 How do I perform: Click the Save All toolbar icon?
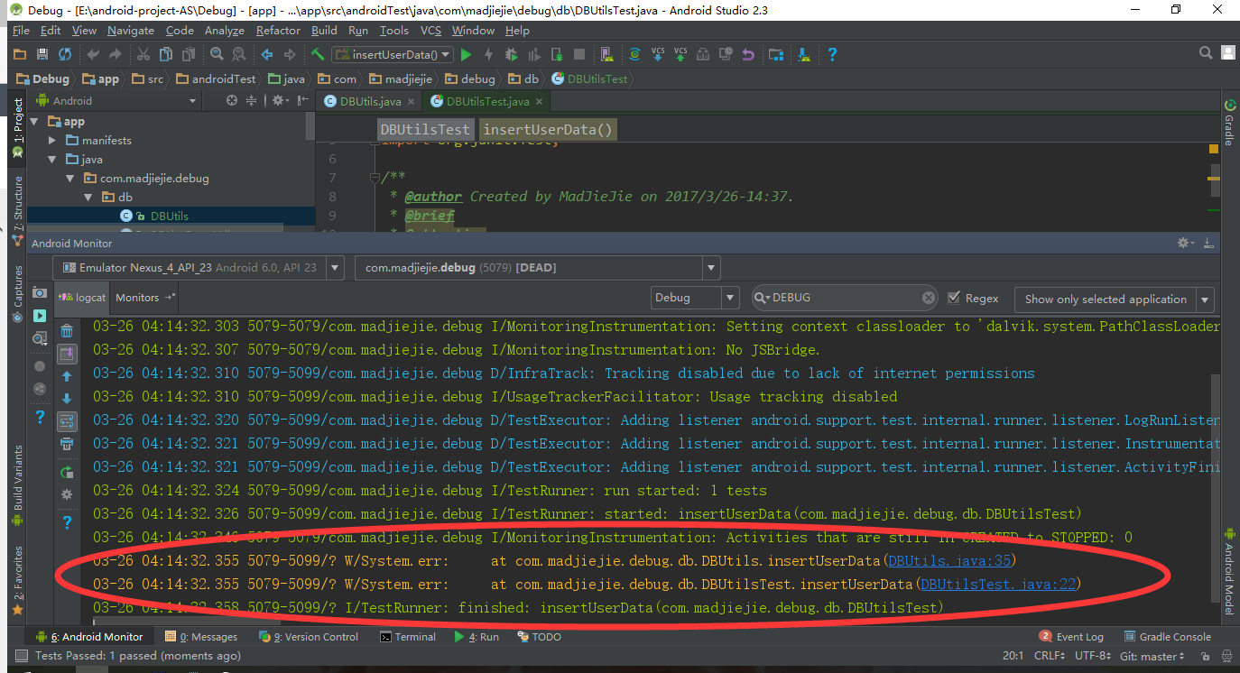[42, 54]
